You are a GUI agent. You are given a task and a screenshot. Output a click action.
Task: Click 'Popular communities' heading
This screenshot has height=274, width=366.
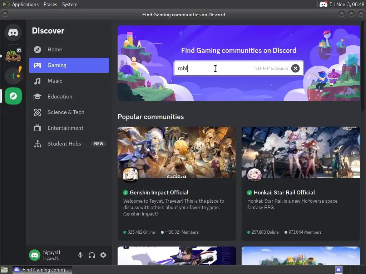150,117
